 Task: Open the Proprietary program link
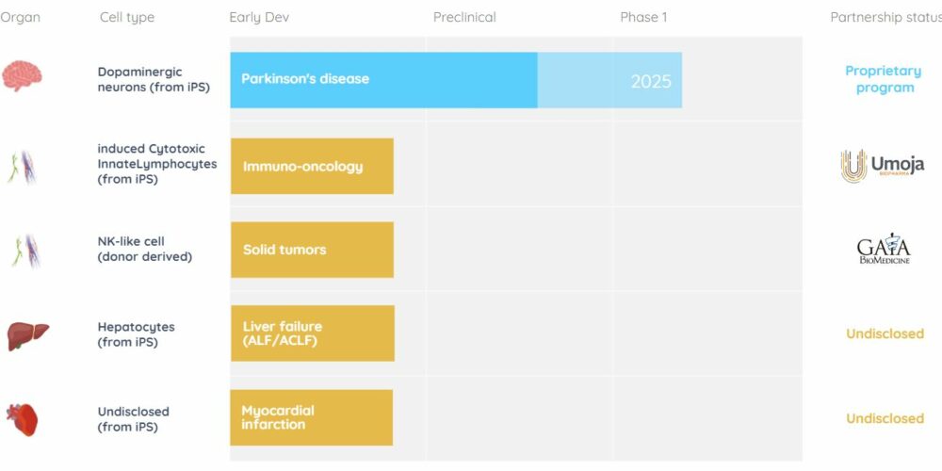(x=884, y=79)
